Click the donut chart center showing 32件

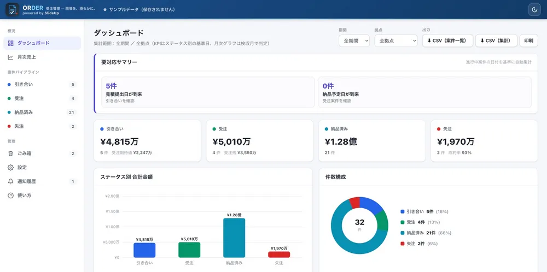(x=359, y=224)
